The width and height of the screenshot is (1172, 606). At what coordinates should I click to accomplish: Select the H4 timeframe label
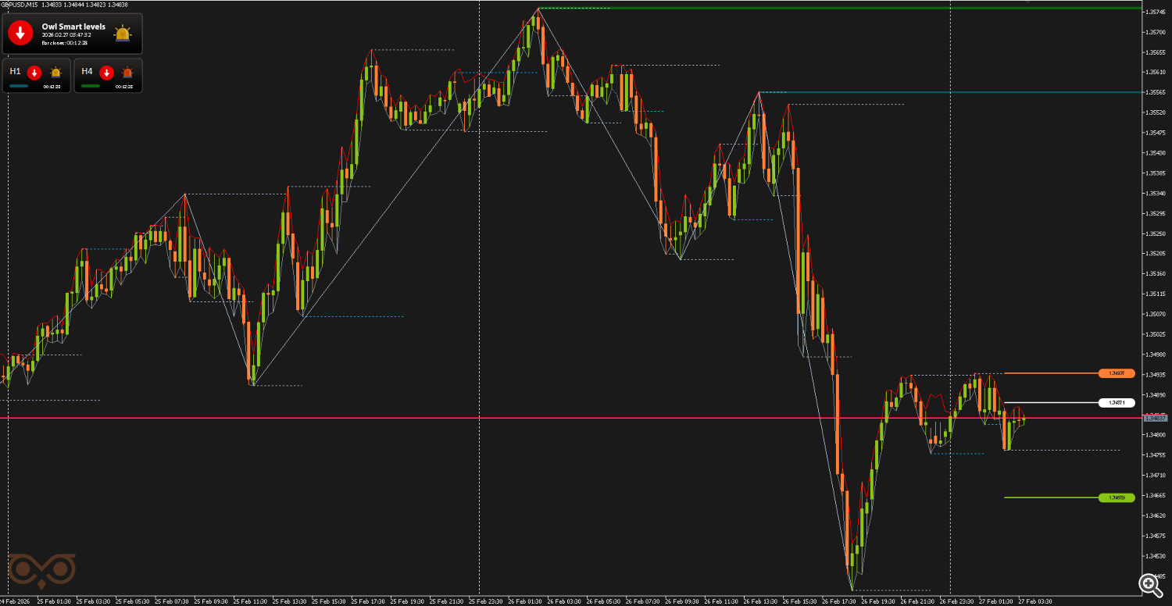pos(87,71)
